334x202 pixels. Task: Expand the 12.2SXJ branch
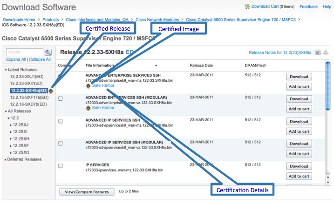pyautogui.click(x=11, y=125)
